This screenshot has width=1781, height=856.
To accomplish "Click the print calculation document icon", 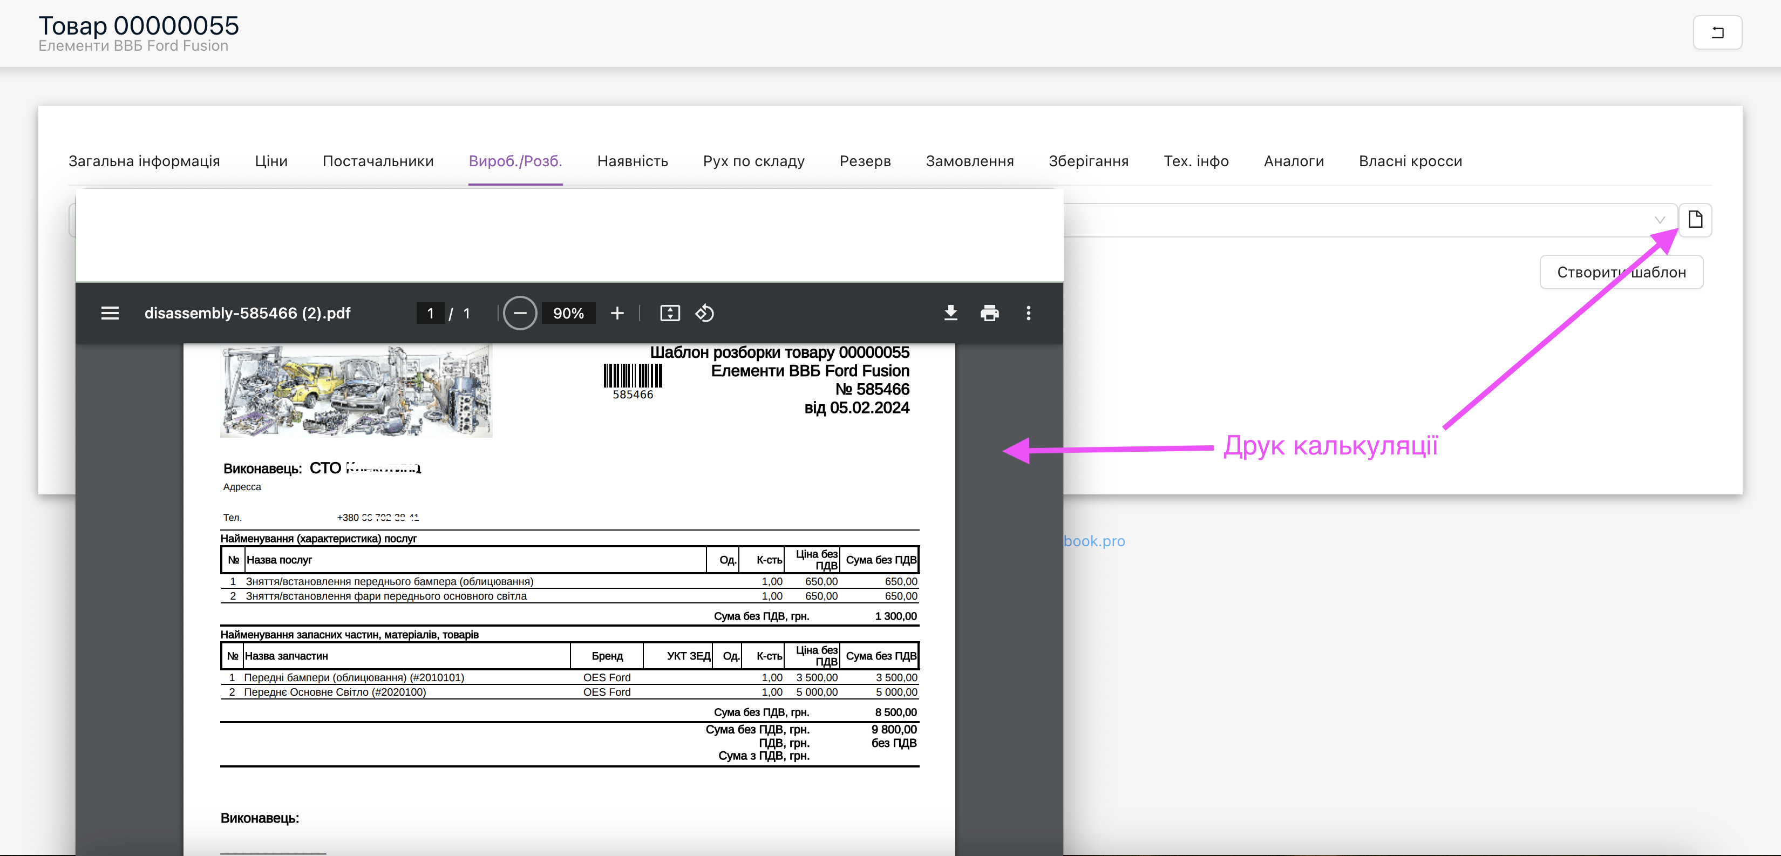I will point(1695,220).
